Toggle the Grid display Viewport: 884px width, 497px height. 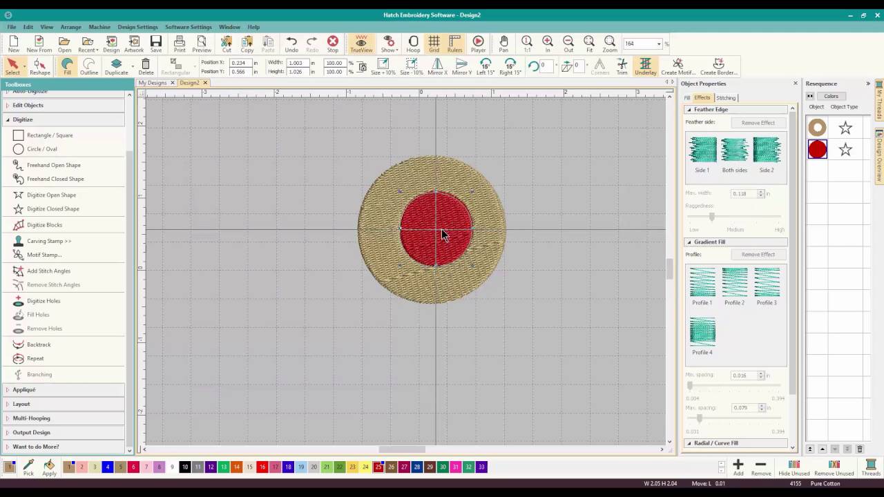(434, 45)
